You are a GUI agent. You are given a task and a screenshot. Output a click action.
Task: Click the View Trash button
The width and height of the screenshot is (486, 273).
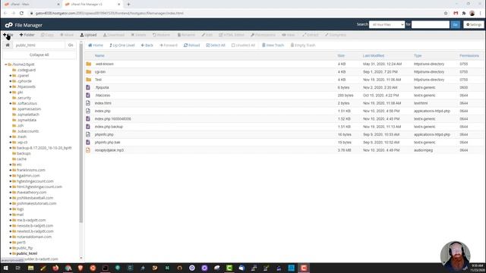coord(273,45)
